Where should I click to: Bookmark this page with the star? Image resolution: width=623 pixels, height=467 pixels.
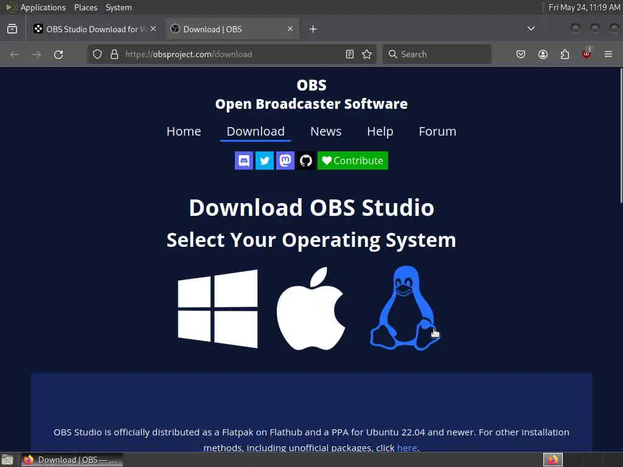pos(367,54)
